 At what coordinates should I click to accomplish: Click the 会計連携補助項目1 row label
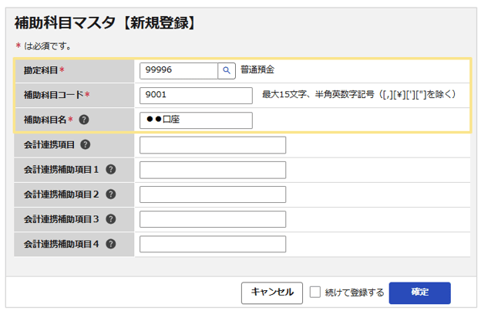[62, 170]
